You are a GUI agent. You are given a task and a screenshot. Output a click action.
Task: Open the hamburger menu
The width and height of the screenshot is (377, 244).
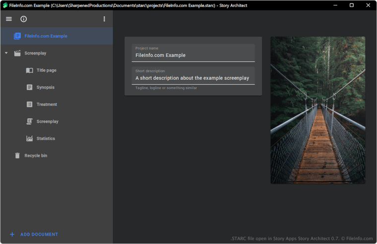(x=9, y=19)
